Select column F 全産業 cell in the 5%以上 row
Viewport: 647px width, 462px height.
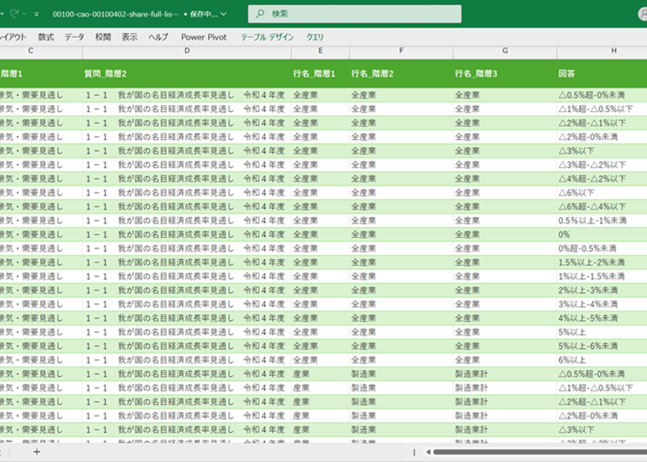coord(401,332)
